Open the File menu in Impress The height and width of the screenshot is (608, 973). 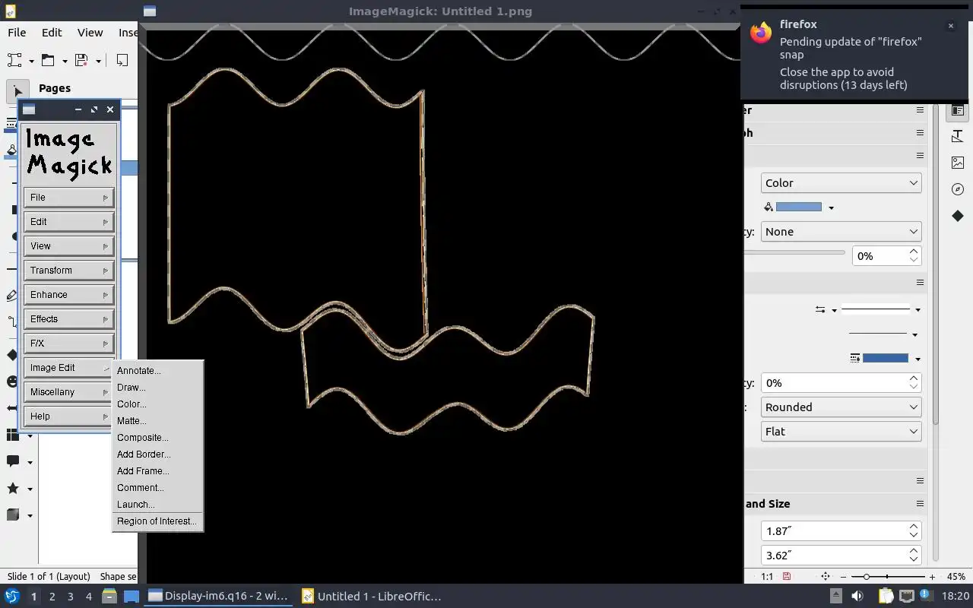17,32
